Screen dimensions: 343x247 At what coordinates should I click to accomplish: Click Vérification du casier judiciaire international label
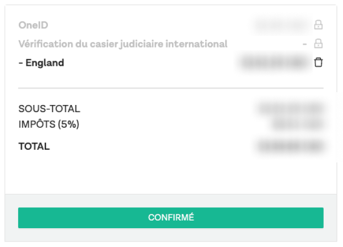click(122, 44)
